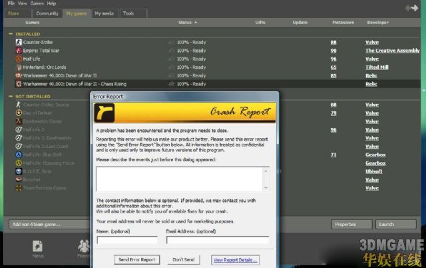This screenshot has height=268, width=426.
Task: Open the Tilted Mill developer link
Action: pyautogui.click(x=377, y=67)
